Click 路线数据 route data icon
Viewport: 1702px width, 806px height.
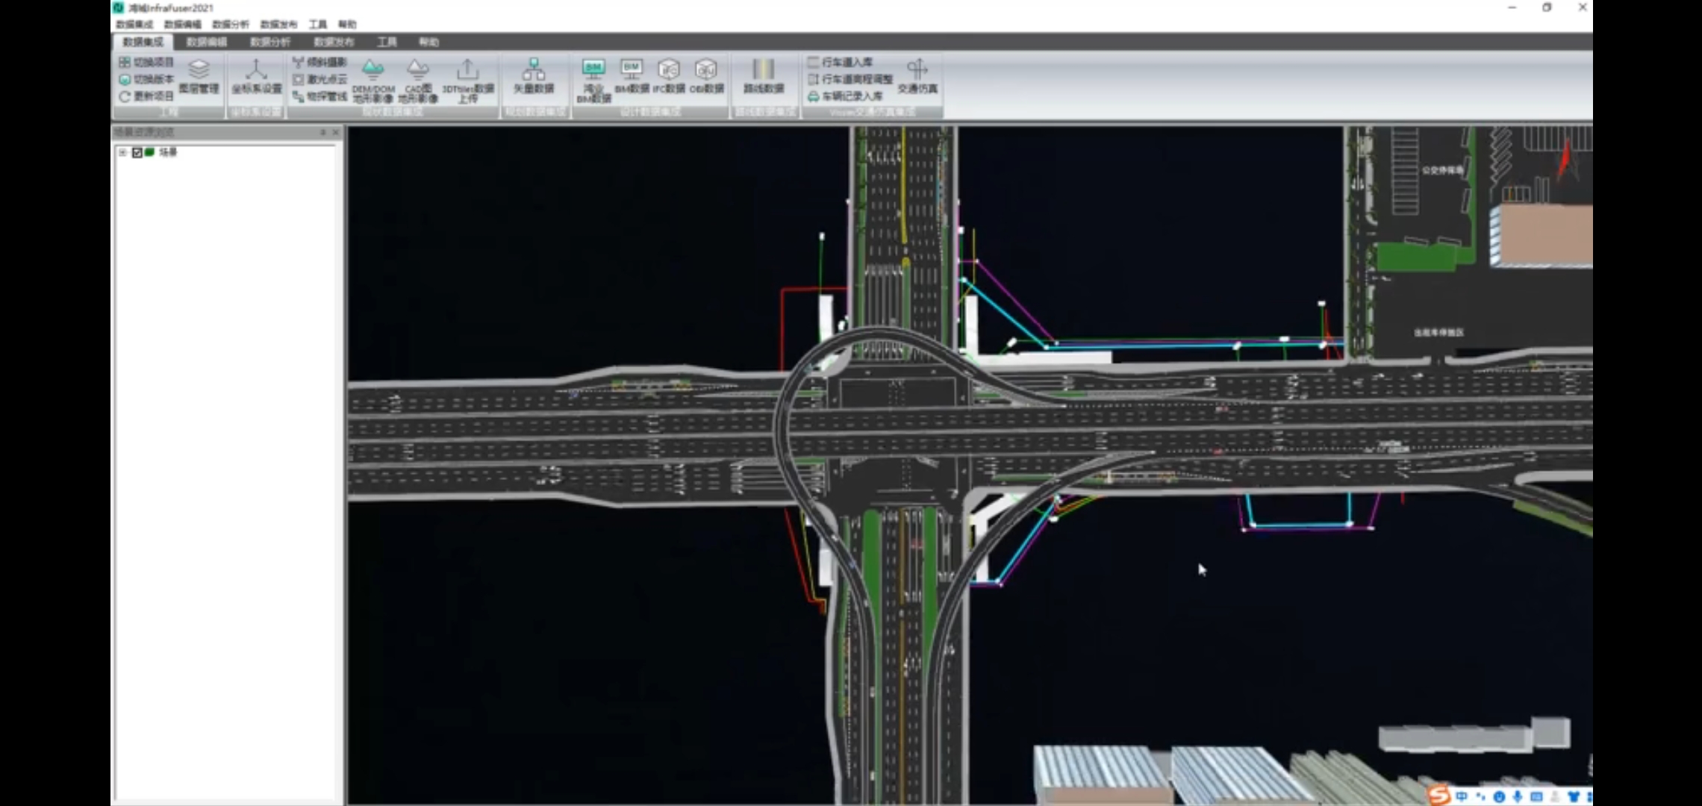[x=763, y=70]
